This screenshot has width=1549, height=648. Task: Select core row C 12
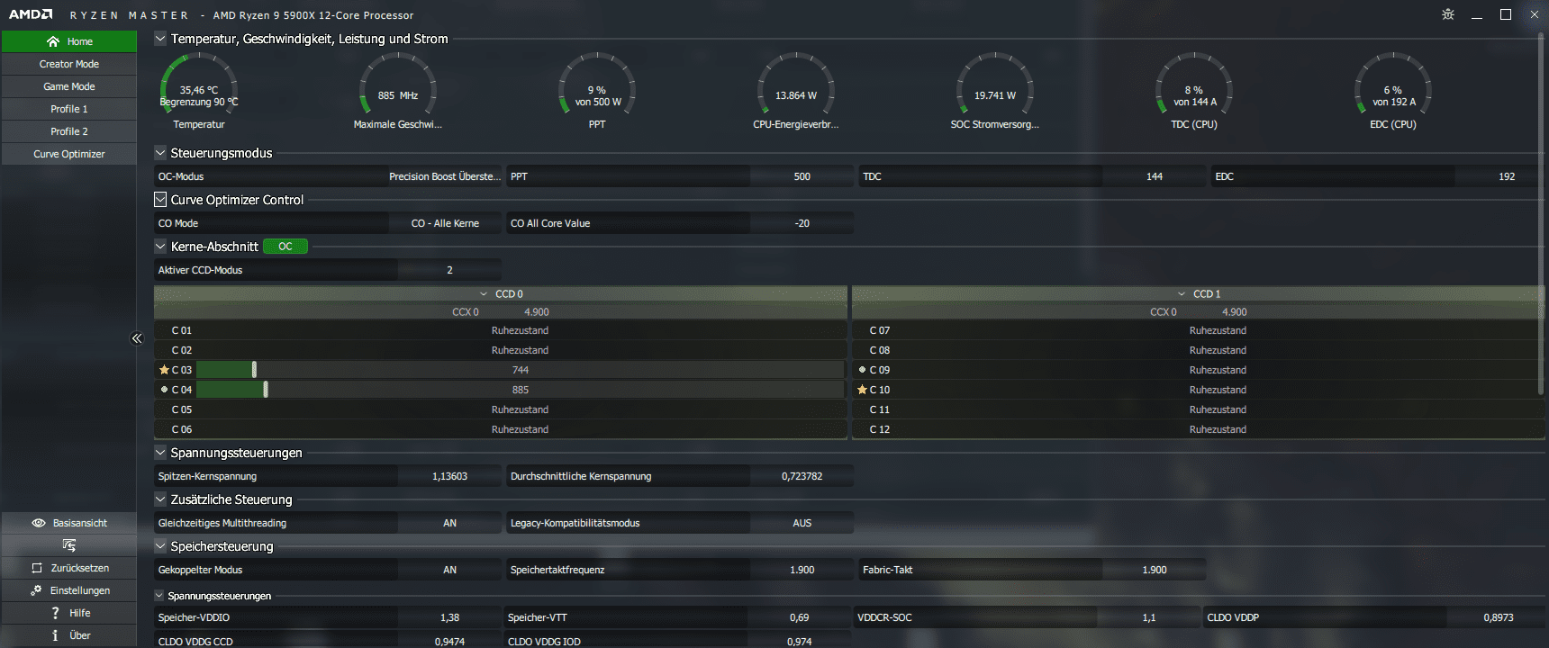1198,429
